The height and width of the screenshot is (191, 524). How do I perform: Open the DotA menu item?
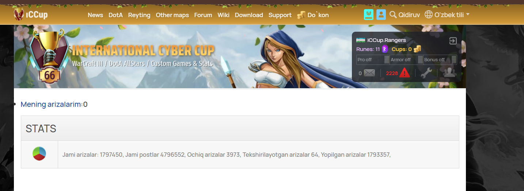[x=115, y=15]
